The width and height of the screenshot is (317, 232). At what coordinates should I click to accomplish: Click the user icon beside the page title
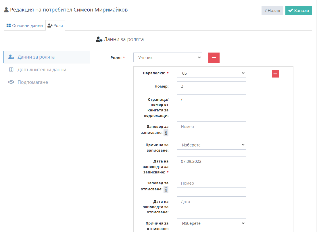[6, 10]
